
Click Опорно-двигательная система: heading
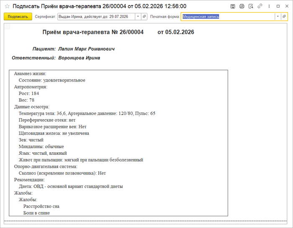(x=46, y=167)
